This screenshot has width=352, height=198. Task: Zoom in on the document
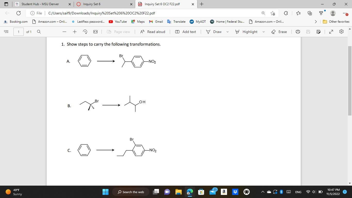[x=74, y=32]
